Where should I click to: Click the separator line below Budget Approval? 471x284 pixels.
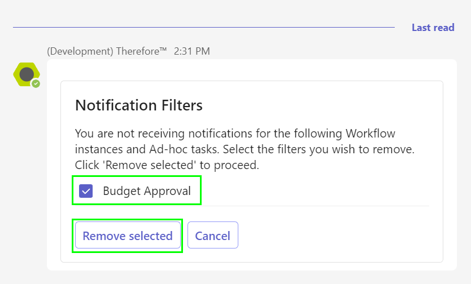click(x=252, y=206)
